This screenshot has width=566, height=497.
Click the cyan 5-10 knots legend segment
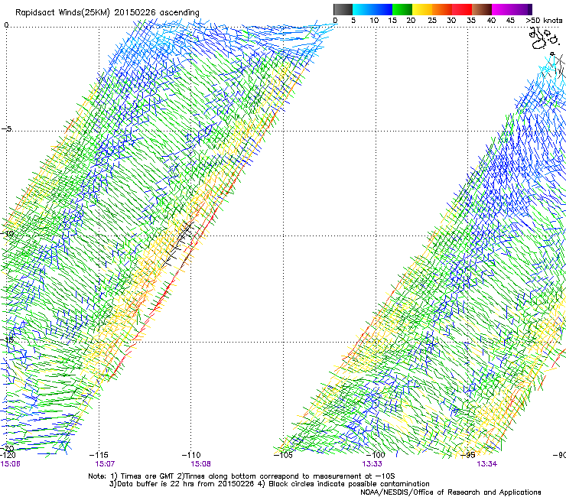[x=363, y=9]
